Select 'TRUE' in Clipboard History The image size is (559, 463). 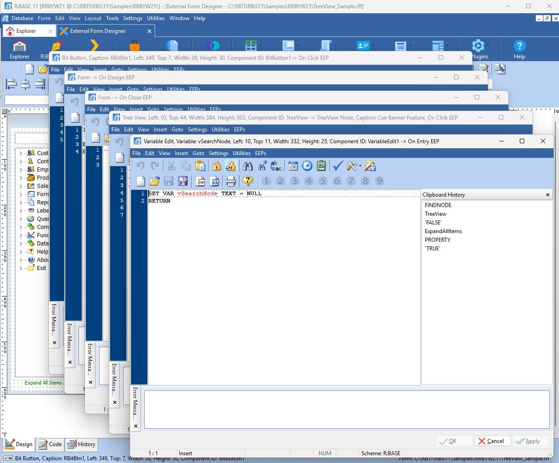click(x=433, y=249)
